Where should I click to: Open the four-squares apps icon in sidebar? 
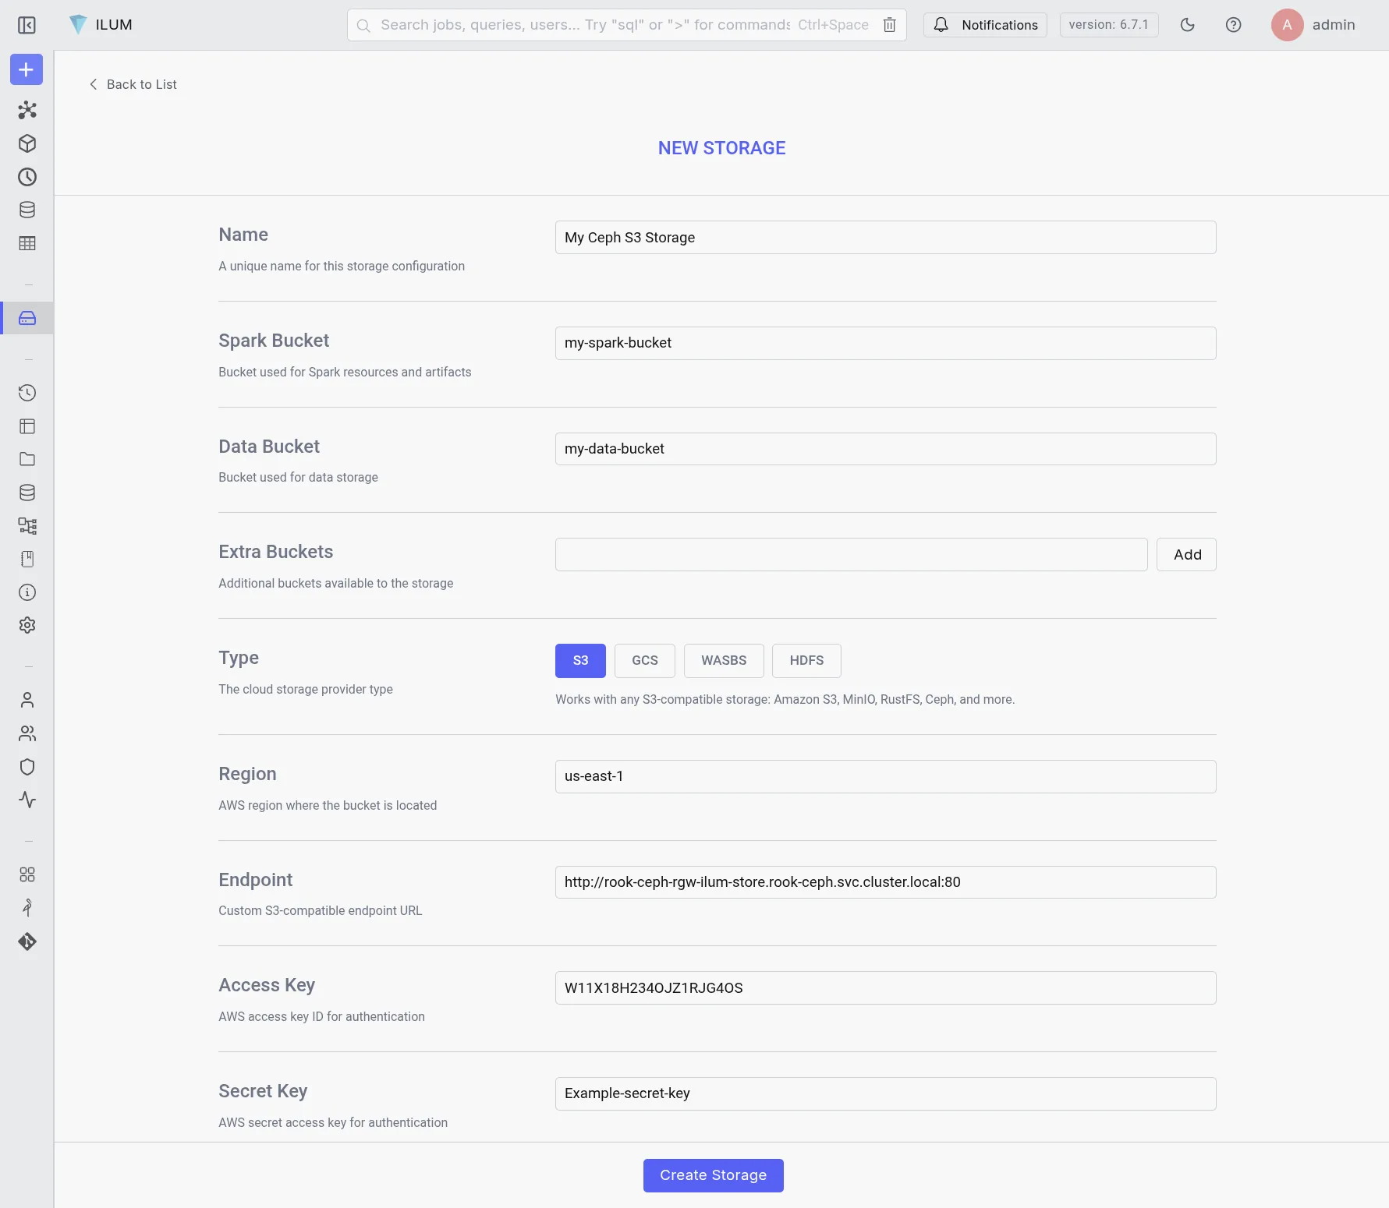(27, 874)
